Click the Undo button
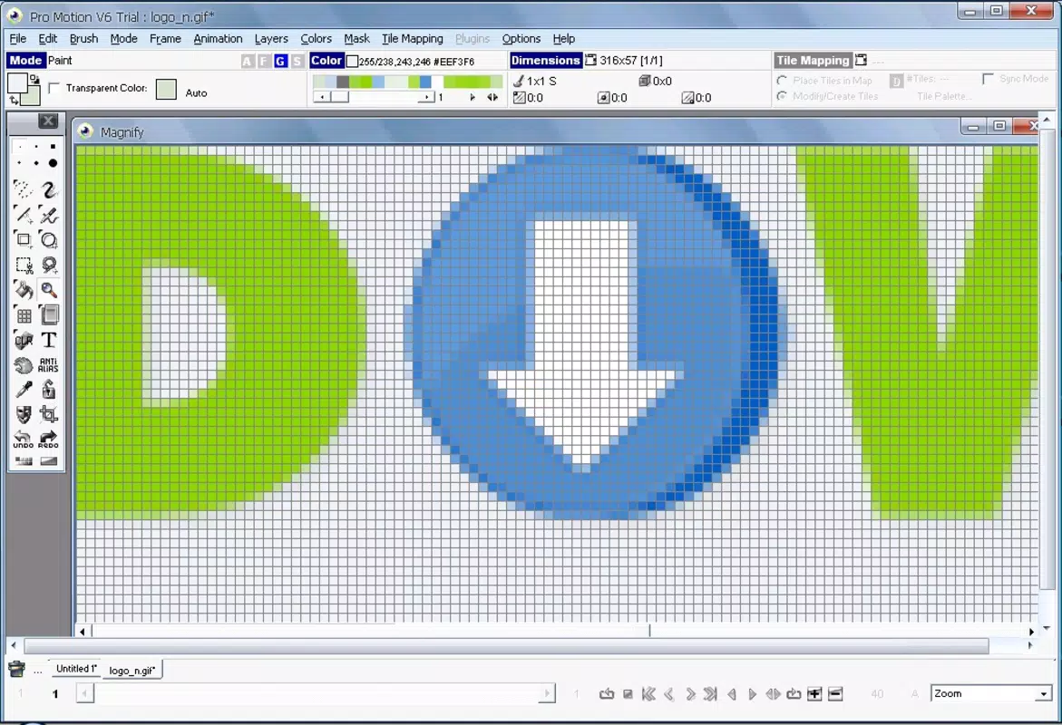The width and height of the screenshot is (1062, 725). tap(23, 440)
